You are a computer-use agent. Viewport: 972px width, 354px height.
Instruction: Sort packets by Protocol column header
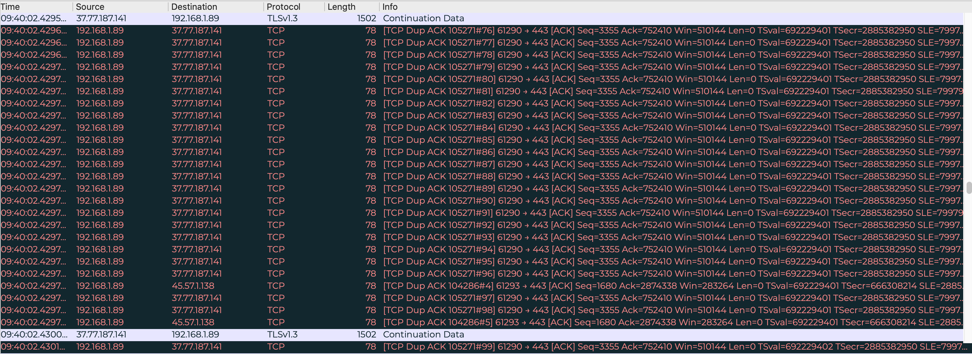[x=293, y=7]
